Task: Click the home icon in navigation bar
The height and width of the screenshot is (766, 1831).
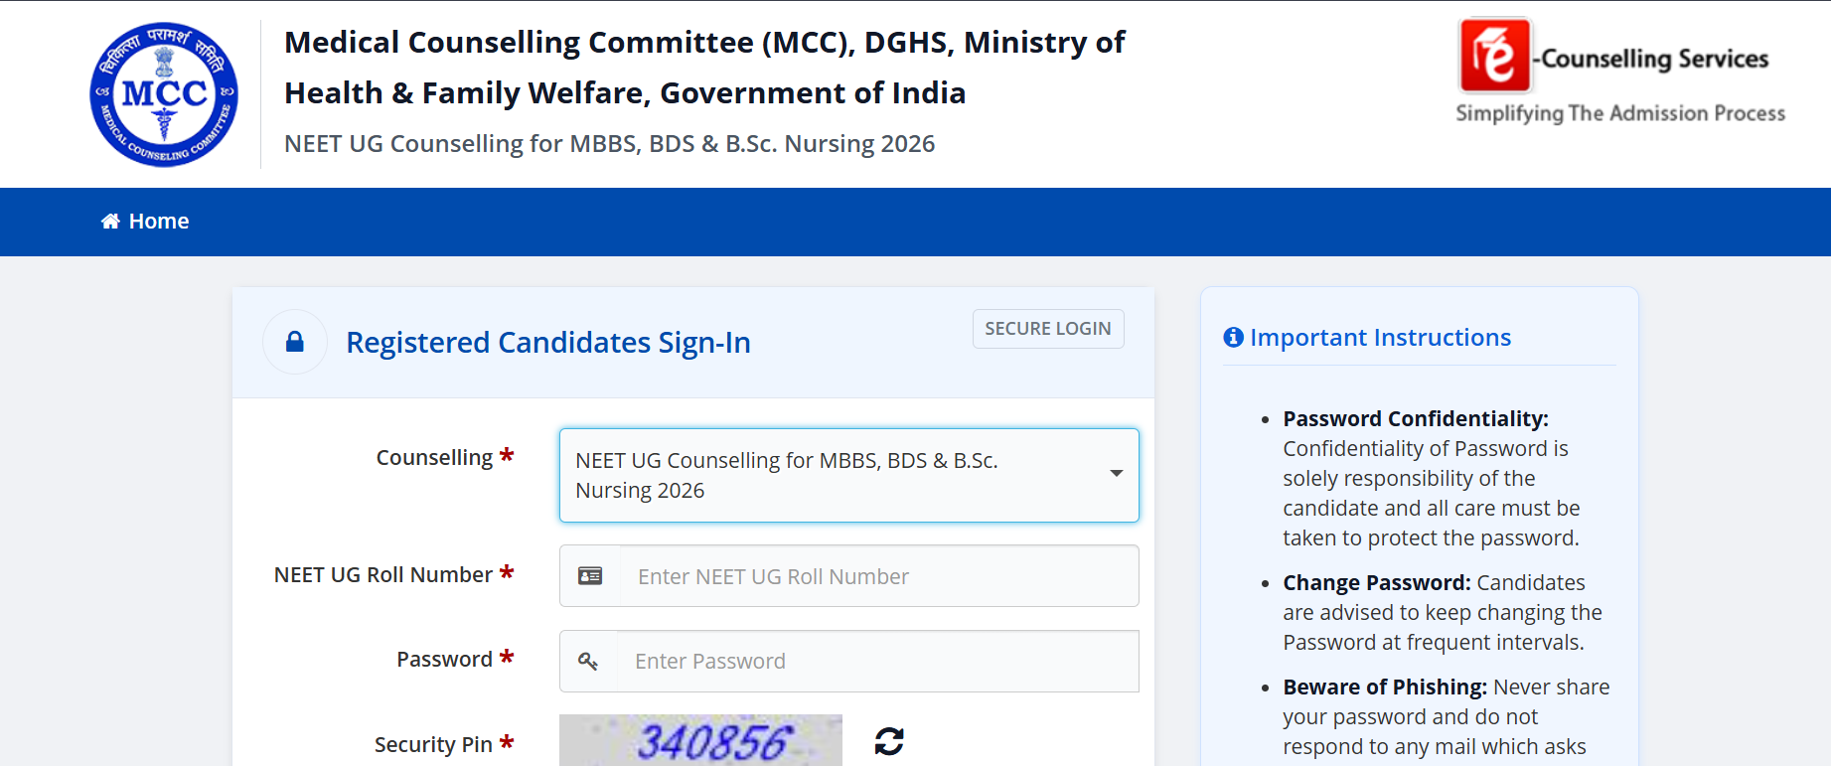Action: click(x=110, y=221)
